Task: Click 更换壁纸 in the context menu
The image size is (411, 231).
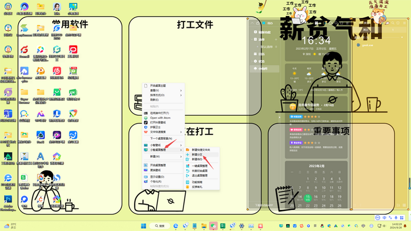Action: pyautogui.click(x=163, y=170)
